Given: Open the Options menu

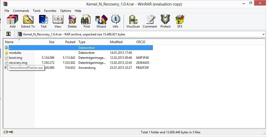Looking at the screenshot, I should point(66,11).
